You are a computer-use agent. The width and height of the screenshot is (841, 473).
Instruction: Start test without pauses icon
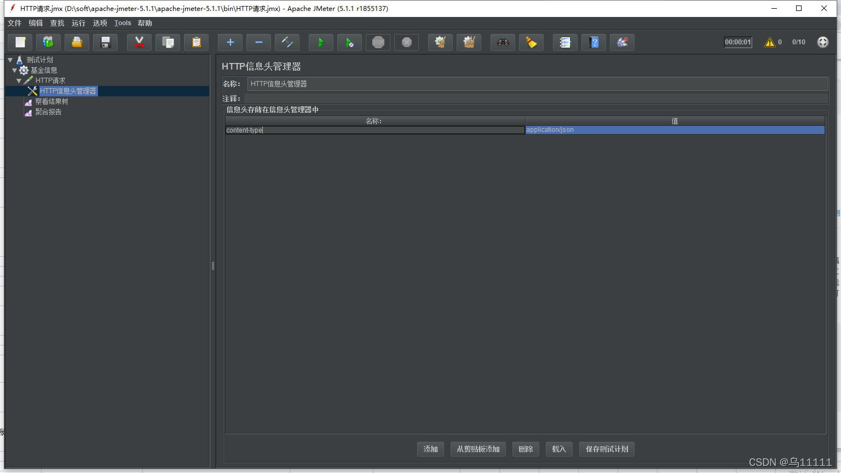click(349, 42)
